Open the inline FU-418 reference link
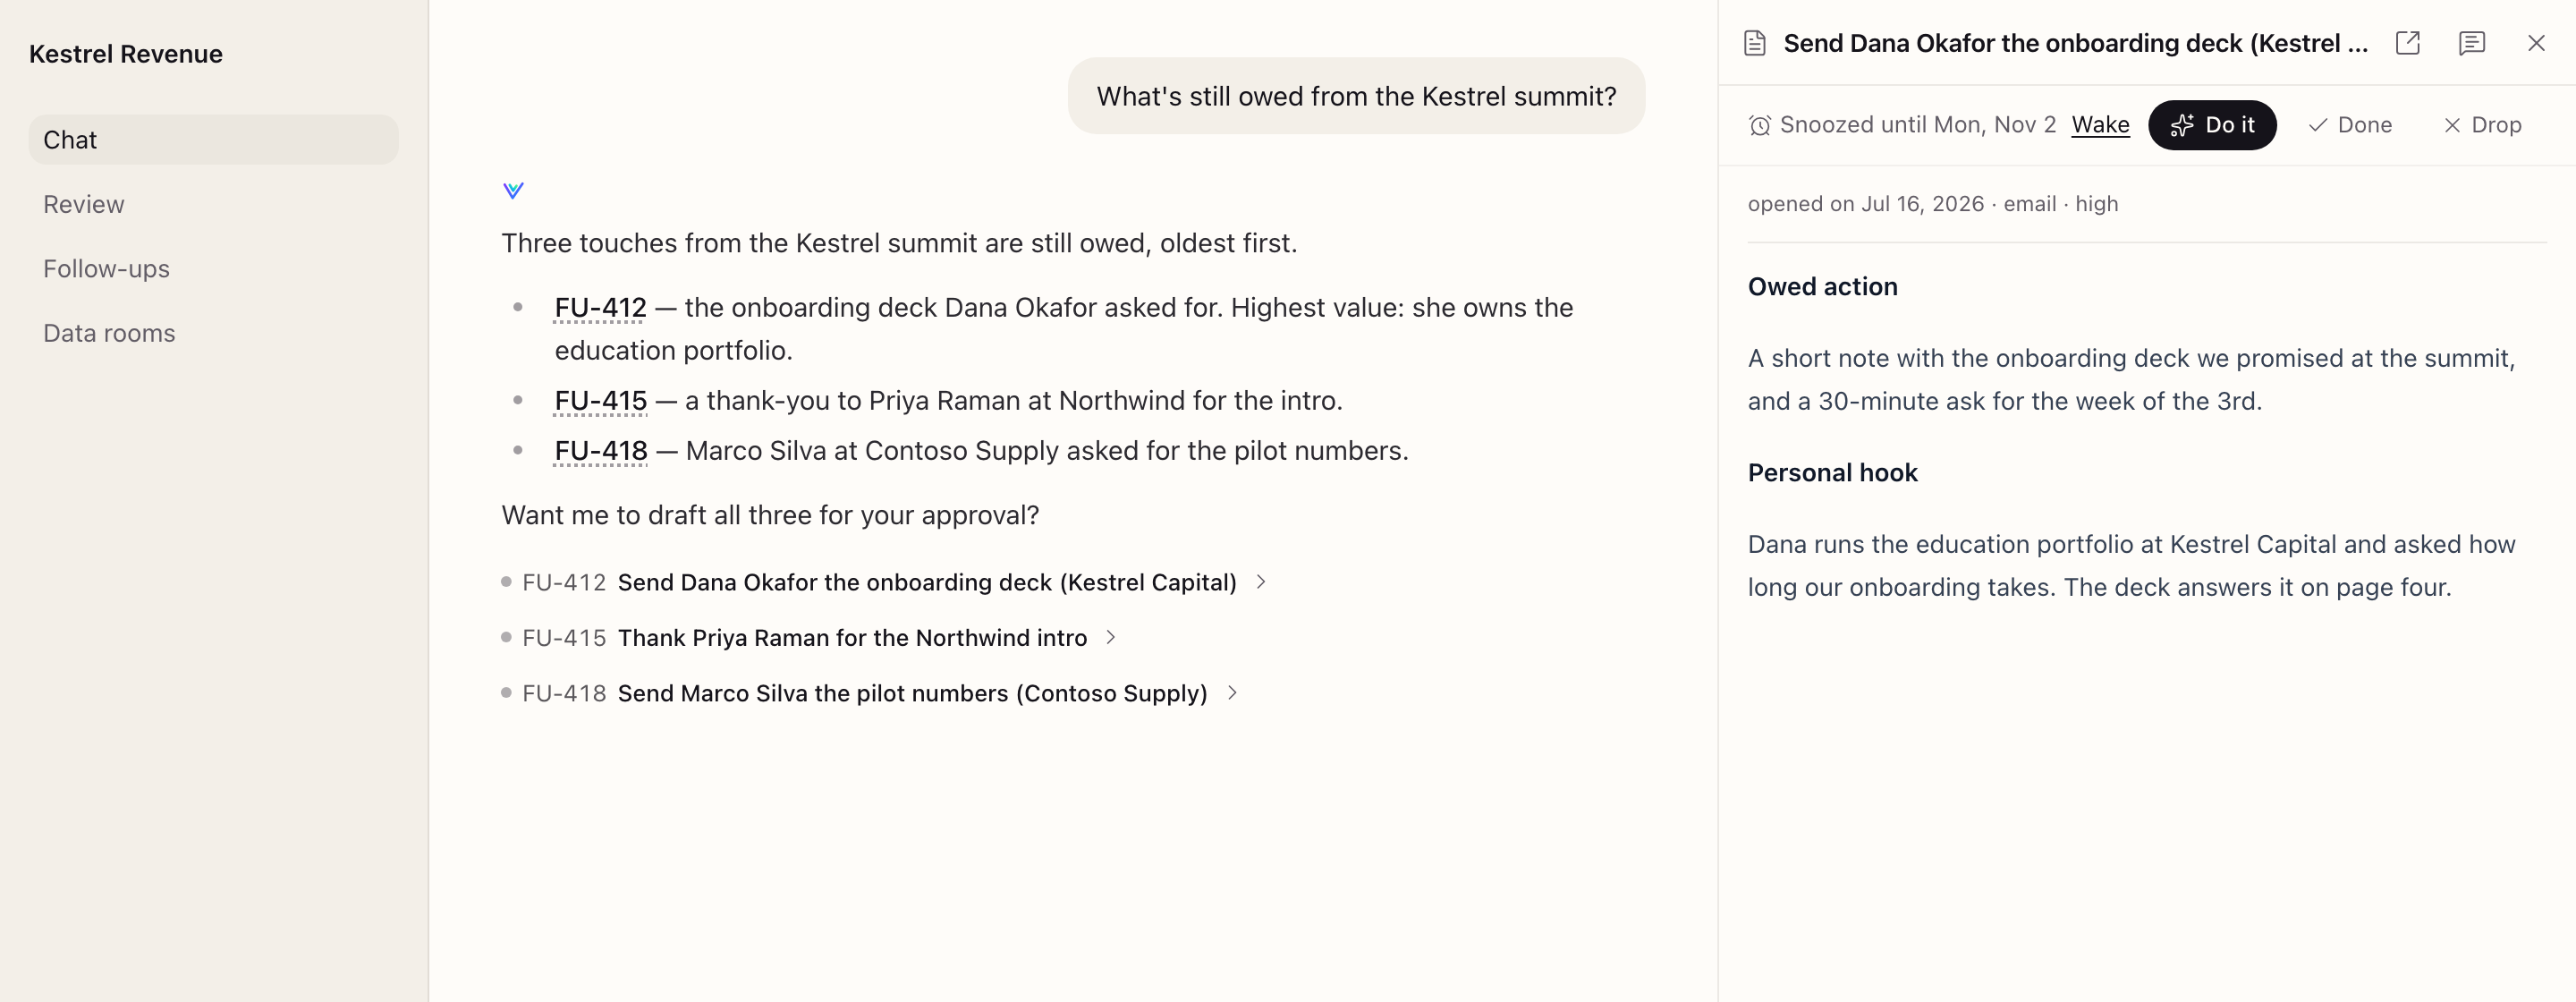 coord(601,451)
